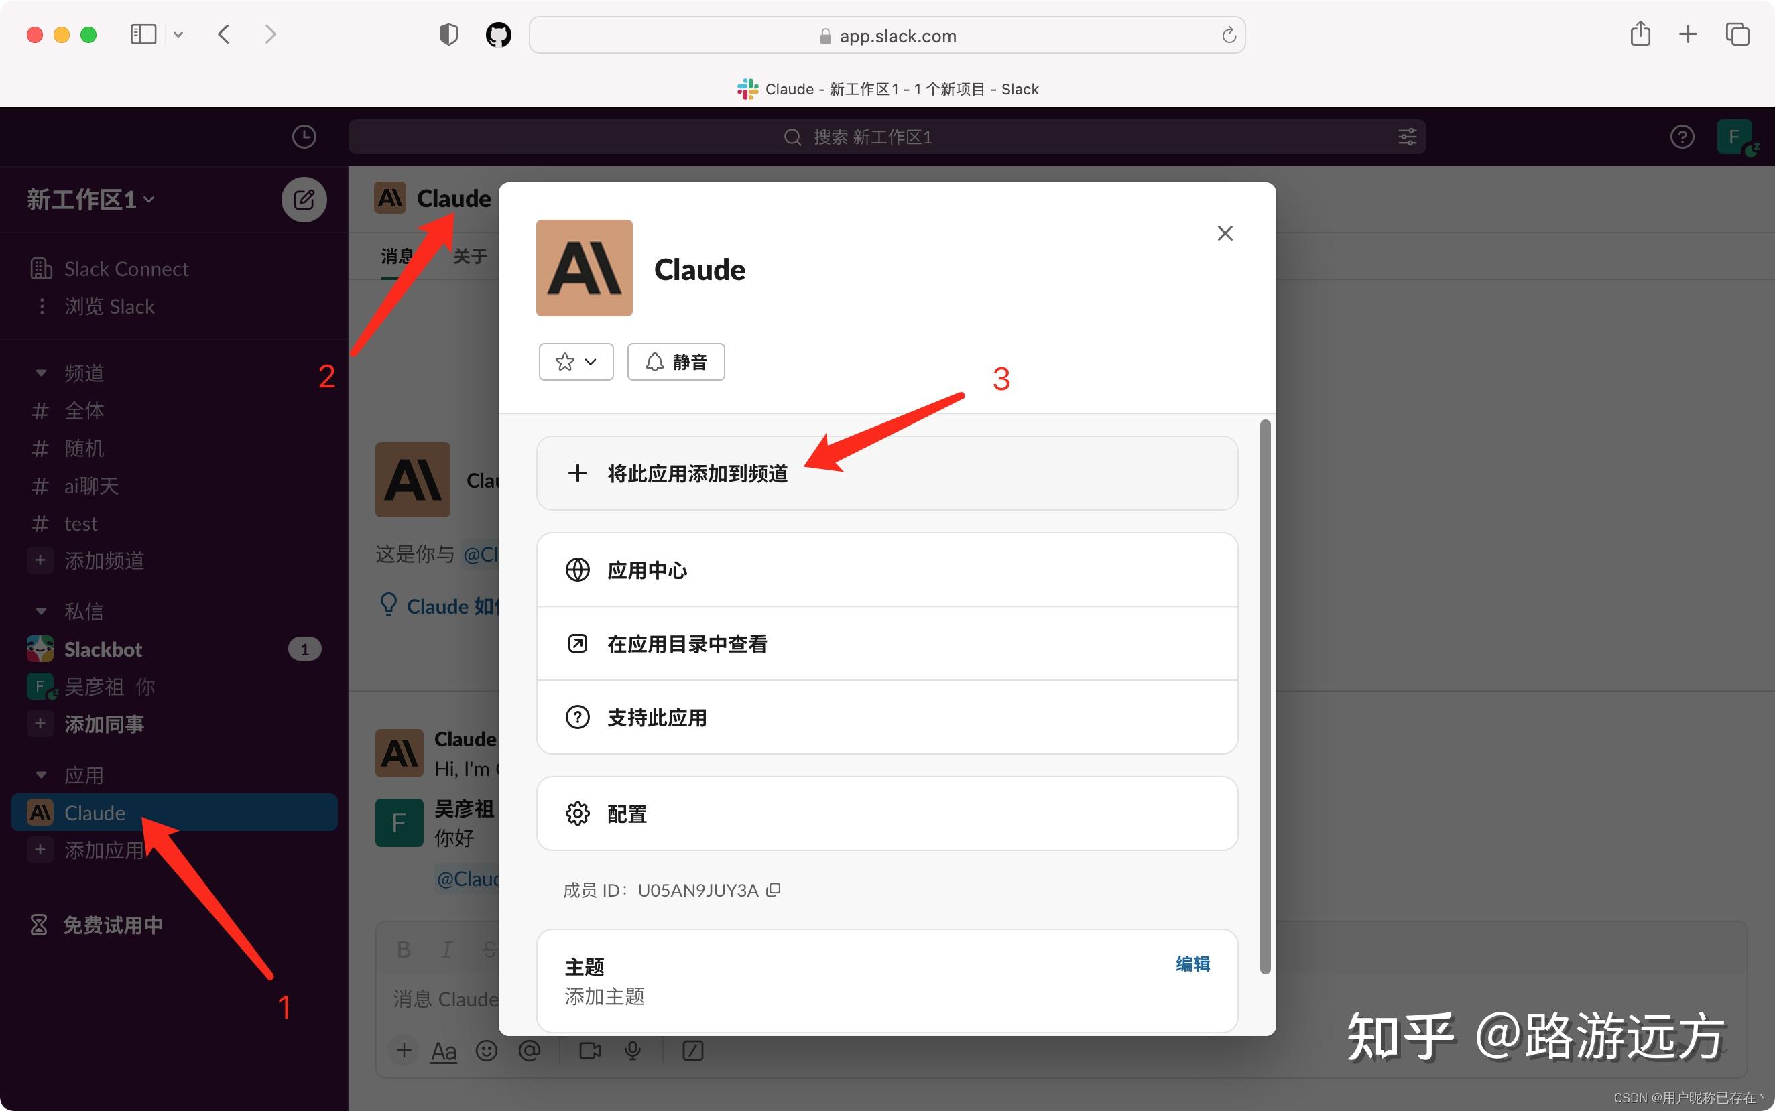Image resolution: width=1775 pixels, height=1111 pixels.
Task: Switch to the 关于 tab
Action: [469, 256]
